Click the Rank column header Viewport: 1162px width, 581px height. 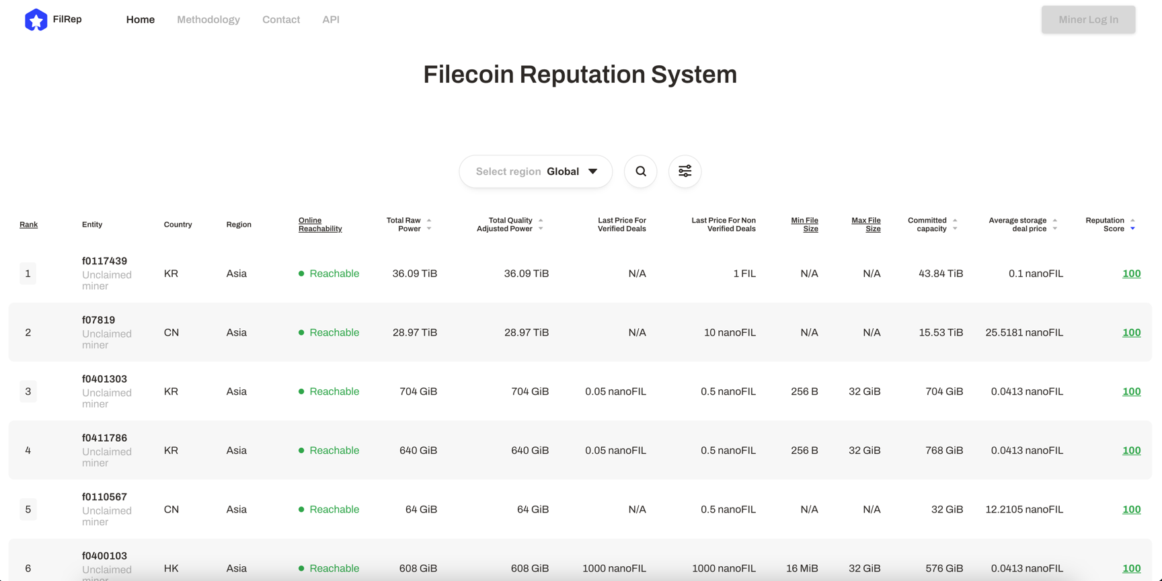28,225
